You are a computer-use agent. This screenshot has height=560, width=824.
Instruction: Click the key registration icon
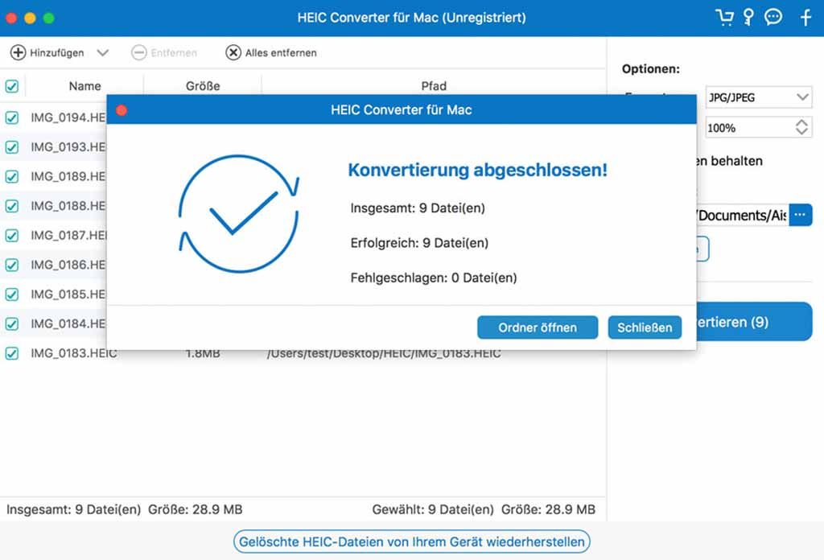[x=749, y=16]
